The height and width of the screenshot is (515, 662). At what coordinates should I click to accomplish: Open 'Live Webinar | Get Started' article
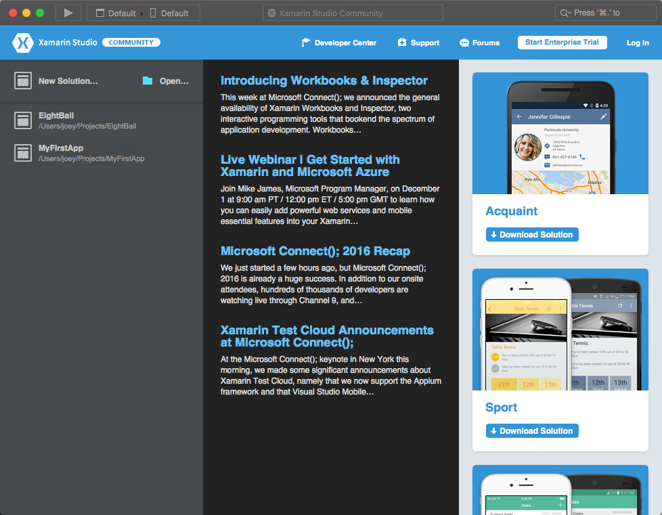[x=310, y=166]
